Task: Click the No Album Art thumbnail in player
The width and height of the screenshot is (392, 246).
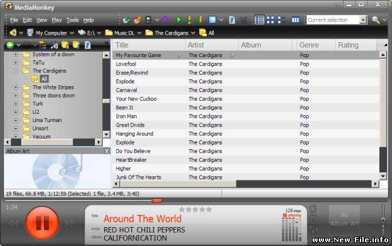Action: click(x=345, y=220)
